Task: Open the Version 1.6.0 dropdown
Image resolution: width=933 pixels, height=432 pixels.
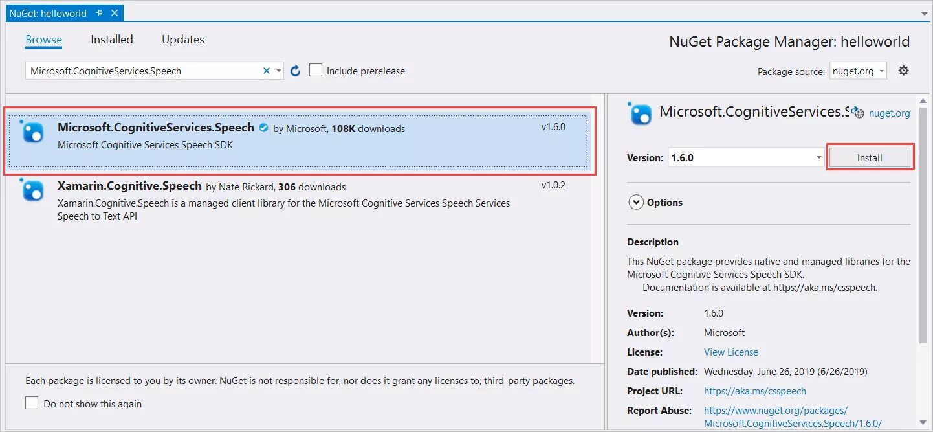Action: point(819,157)
